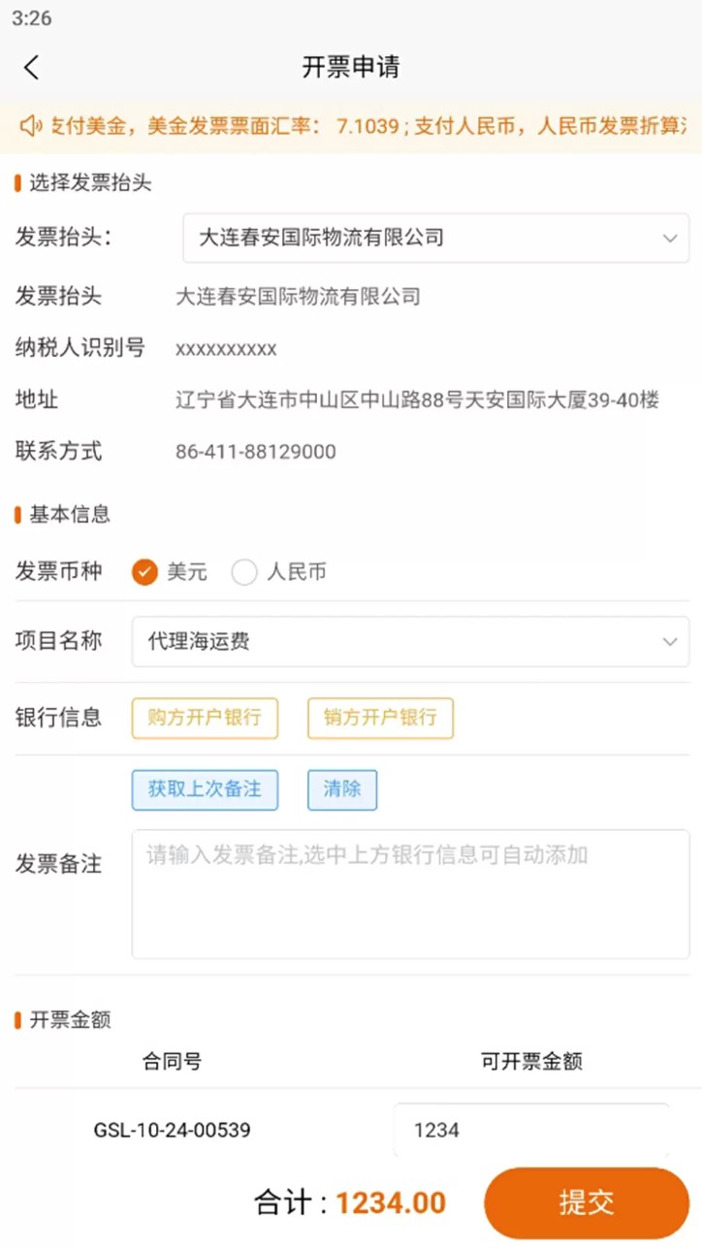702x1248 pixels.
Task: Click the amount field containing 1234
Action: click(x=531, y=1130)
